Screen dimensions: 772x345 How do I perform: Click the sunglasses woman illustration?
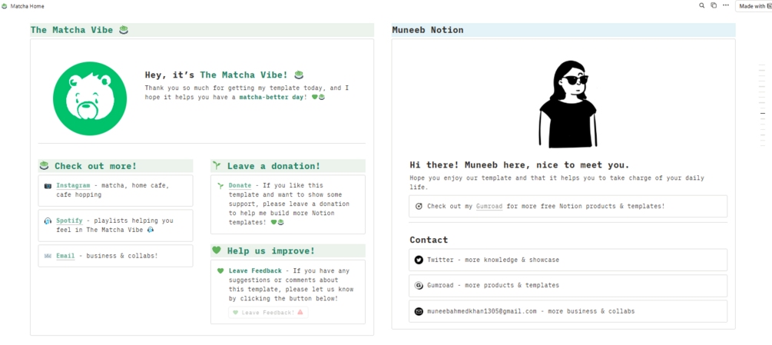[x=568, y=104]
